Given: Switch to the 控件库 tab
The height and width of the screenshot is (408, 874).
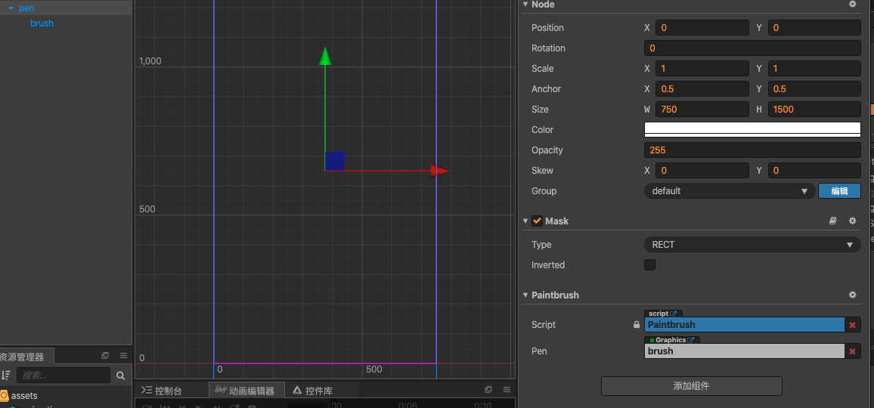Looking at the screenshot, I should [313, 391].
